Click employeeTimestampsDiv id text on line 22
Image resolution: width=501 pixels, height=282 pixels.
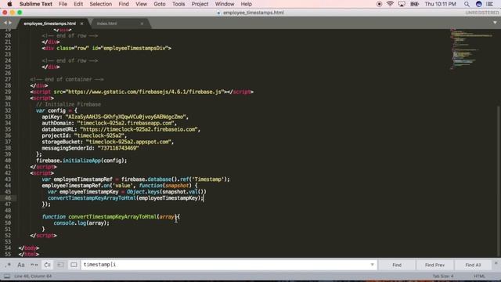[135, 49]
